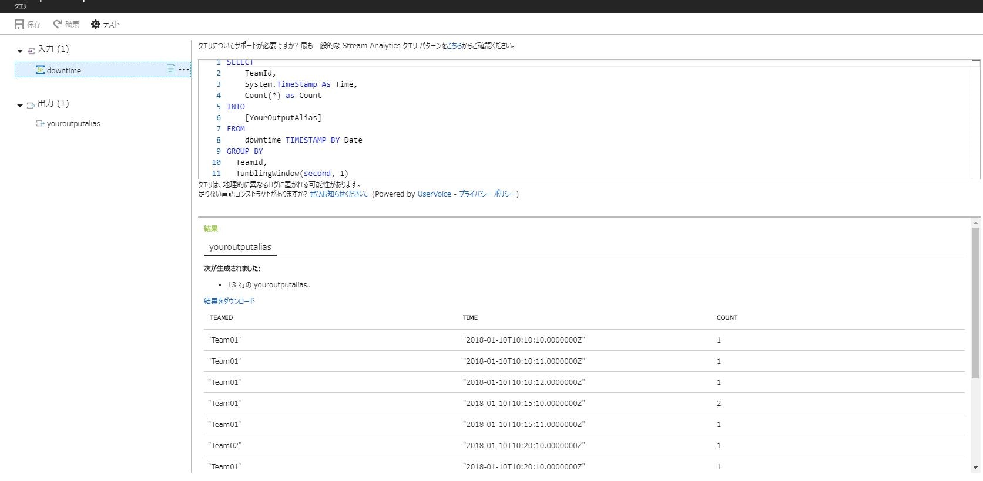Image resolution: width=983 pixels, height=481 pixels.
Task: Open the プライバシー ポリシー privacy policy link
Action: pos(487,194)
